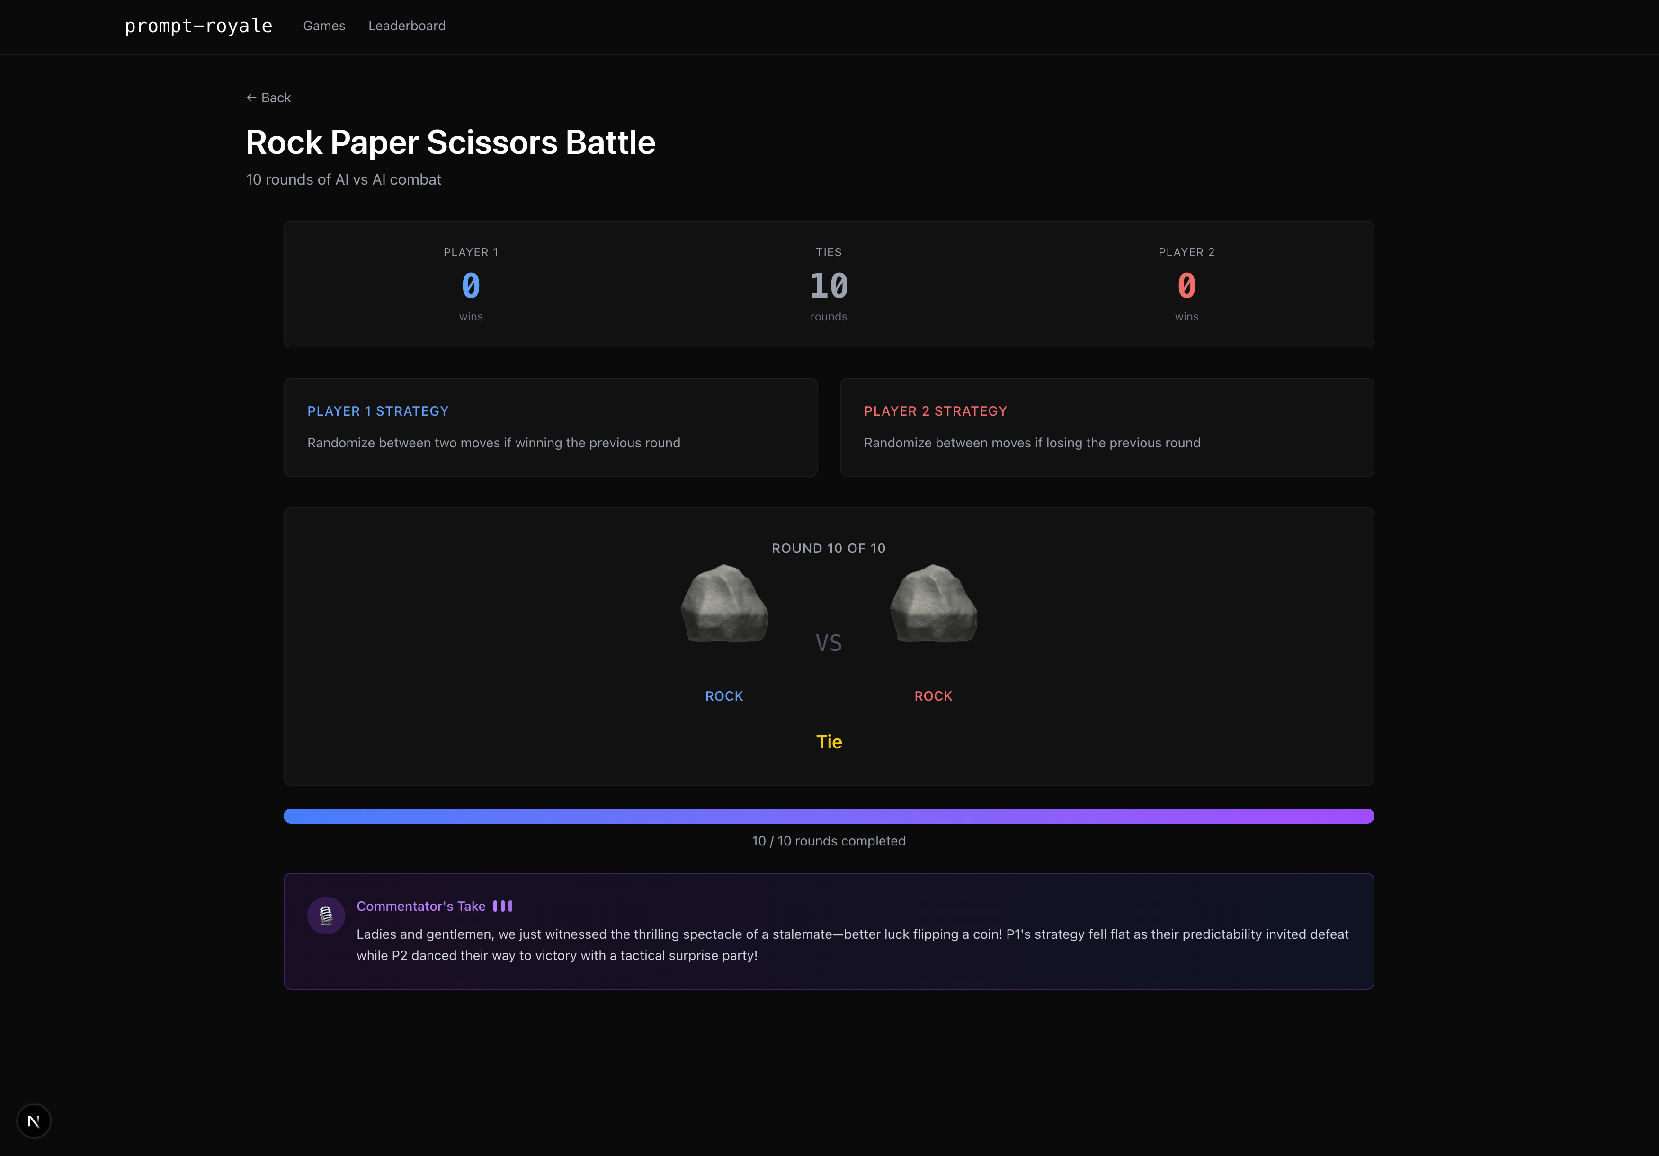Click the Player 1 wins score
Screen dimensions: 1659x1156
471,286
